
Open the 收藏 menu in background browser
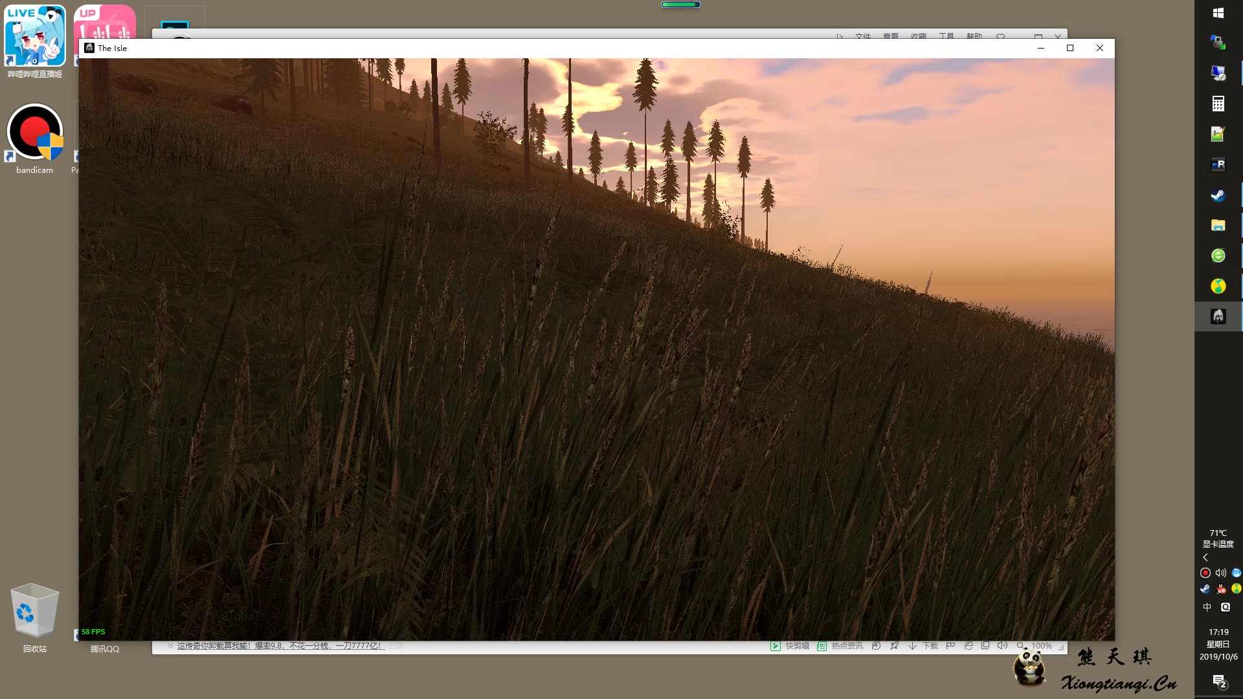(919, 36)
